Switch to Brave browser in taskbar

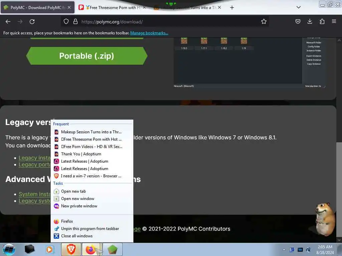pyautogui.click(x=71, y=249)
